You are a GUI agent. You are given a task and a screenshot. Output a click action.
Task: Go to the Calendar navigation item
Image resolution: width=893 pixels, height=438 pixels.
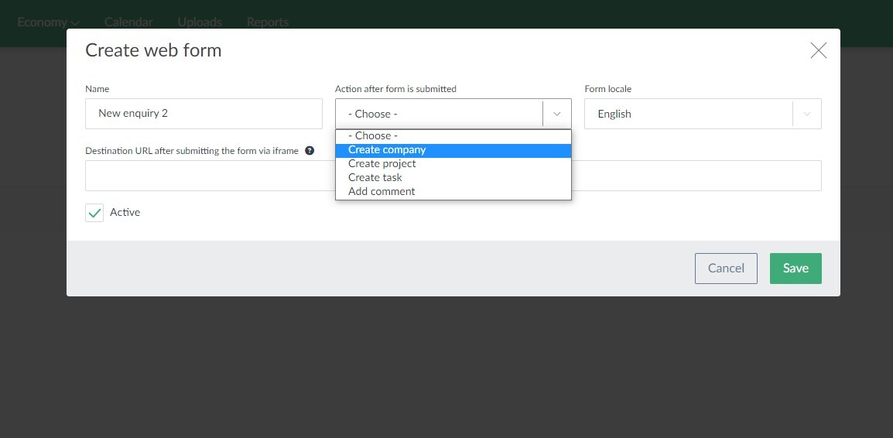point(128,22)
